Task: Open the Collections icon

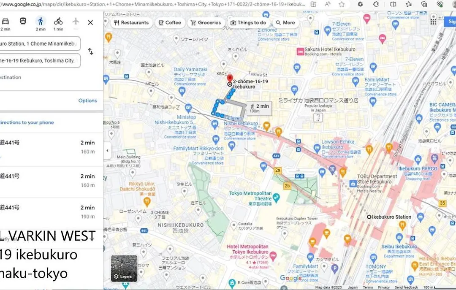Action: pos(424,4)
